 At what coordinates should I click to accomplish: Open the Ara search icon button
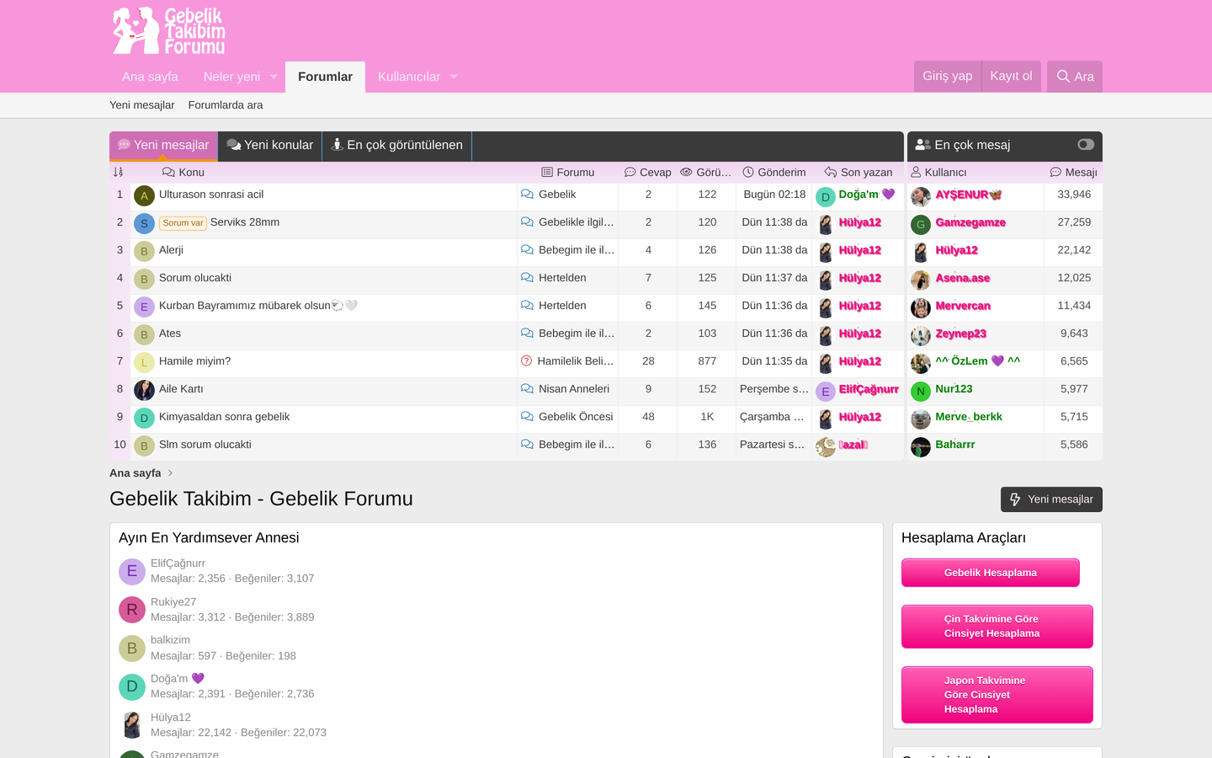click(1075, 77)
